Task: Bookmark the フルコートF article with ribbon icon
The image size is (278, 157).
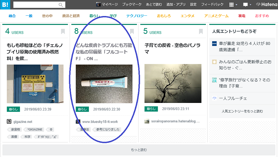Action: click(x=132, y=31)
